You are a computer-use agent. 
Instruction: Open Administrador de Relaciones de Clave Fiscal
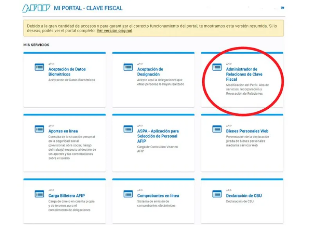click(244, 74)
